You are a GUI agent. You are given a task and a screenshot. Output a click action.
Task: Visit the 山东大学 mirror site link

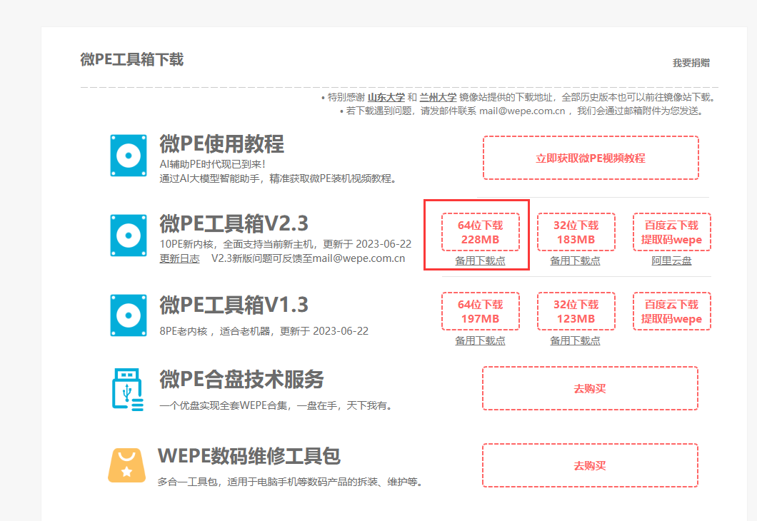coord(386,97)
